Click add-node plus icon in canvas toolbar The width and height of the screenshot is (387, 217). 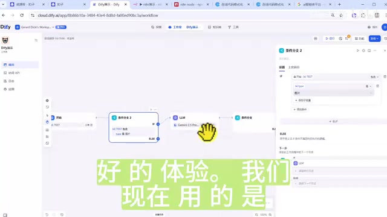tap(47, 101)
